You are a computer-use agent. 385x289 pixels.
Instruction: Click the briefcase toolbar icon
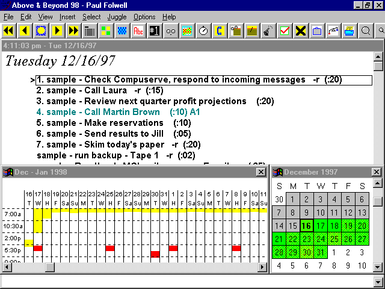317,30
